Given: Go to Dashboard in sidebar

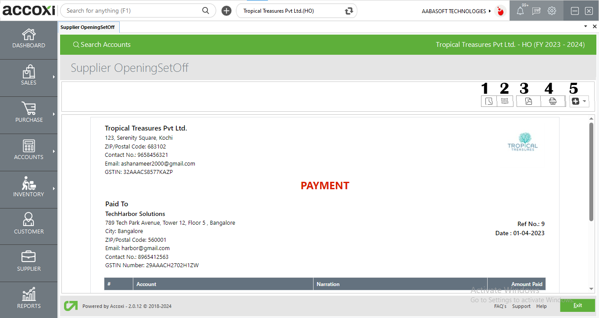Looking at the screenshot, I should coord(29,39).
